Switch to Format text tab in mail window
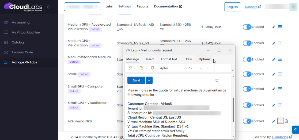299x140 pixels. click(169, 59)
